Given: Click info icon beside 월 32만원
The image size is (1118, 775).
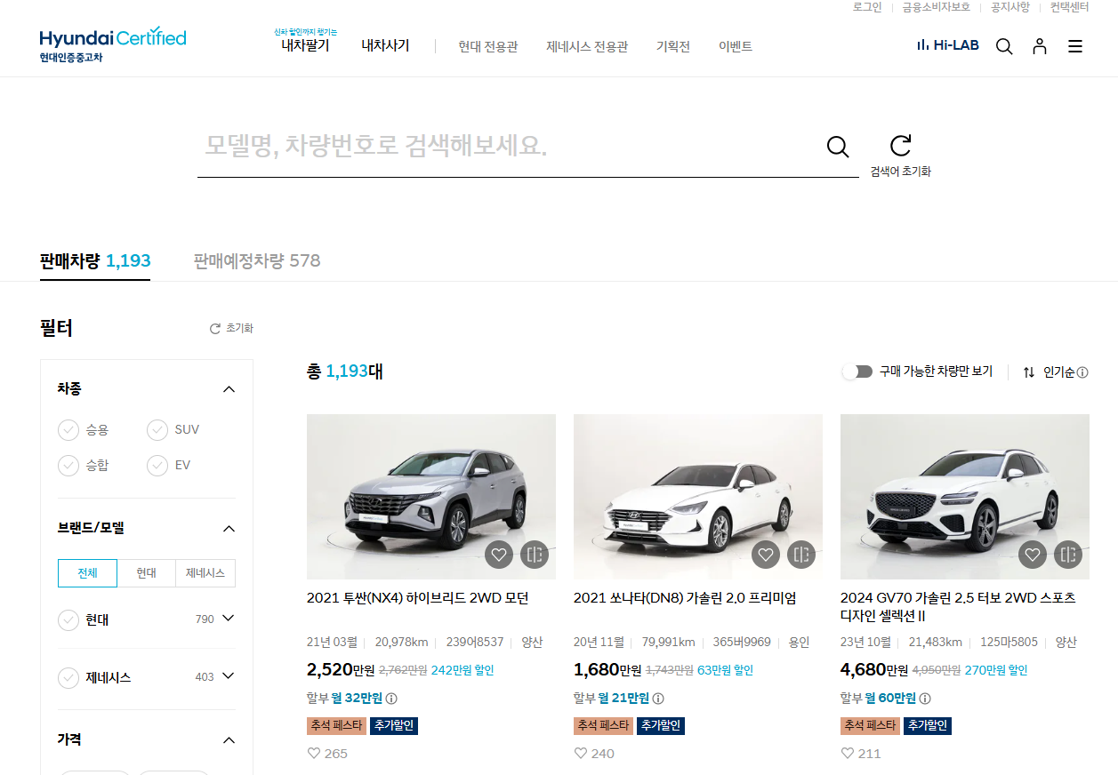Looking at the screenshot, I should 391,699.
